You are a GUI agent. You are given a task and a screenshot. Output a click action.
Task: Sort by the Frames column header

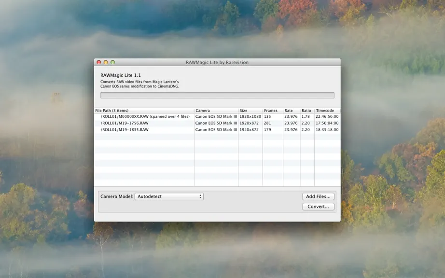coord(273,111)
